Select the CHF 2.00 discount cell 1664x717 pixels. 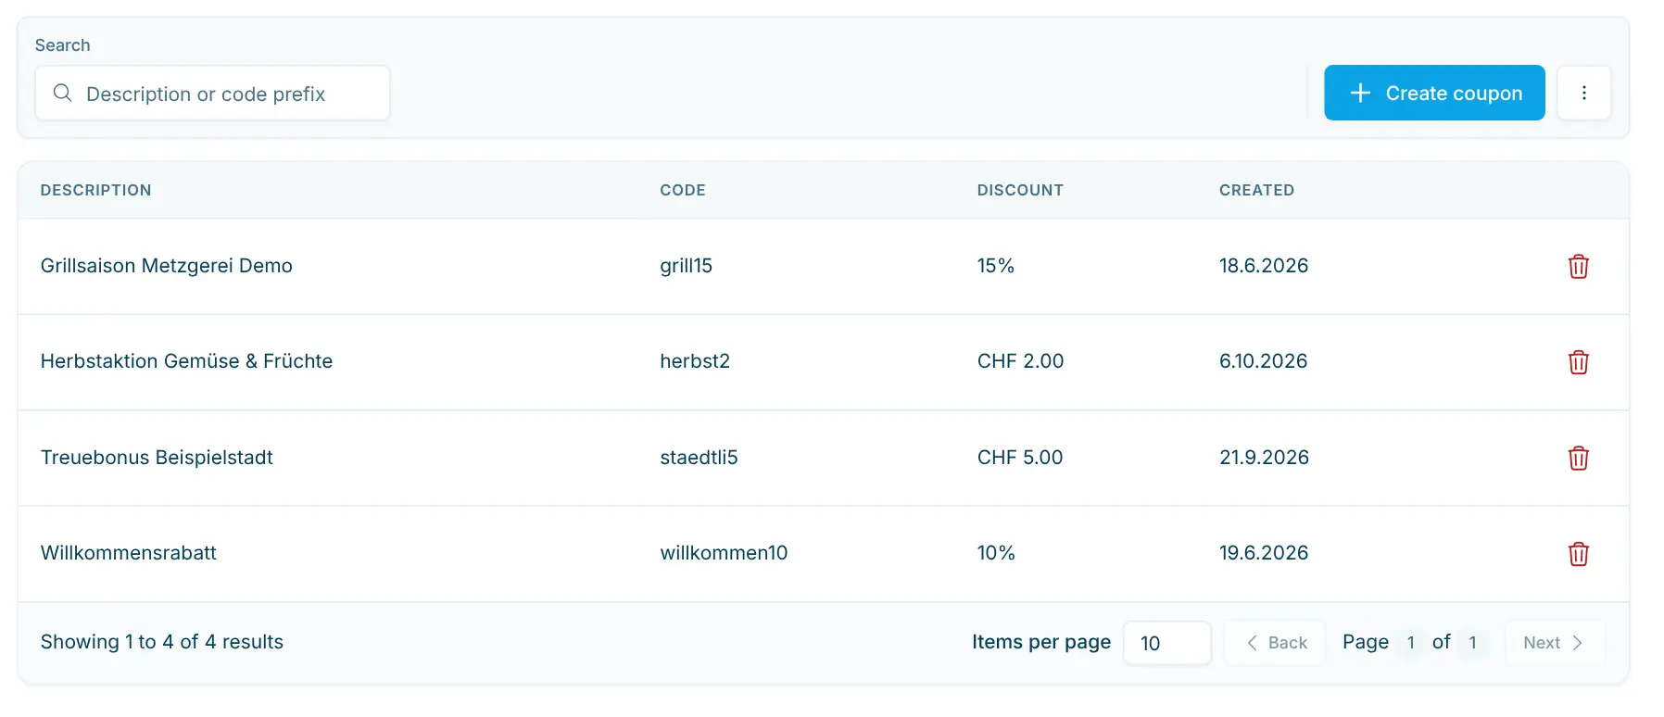point(1020,361)
